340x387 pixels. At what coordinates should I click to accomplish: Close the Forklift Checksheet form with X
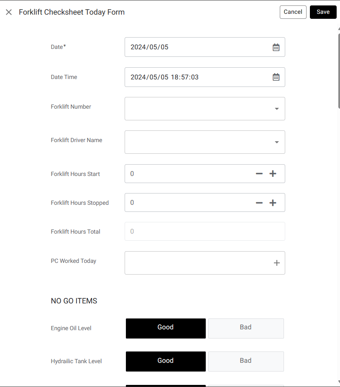[x=9, y=12]
